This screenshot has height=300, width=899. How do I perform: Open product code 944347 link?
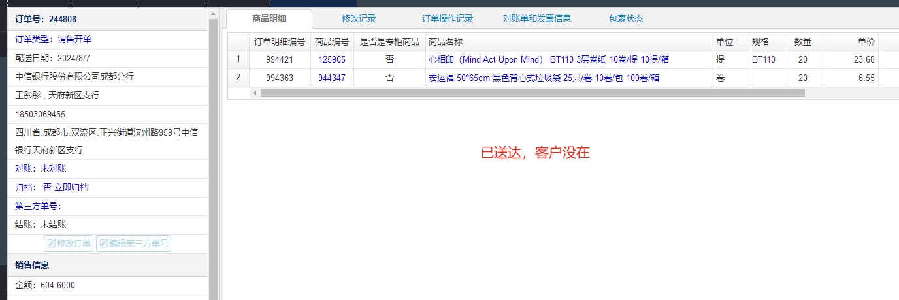[332, 78]
